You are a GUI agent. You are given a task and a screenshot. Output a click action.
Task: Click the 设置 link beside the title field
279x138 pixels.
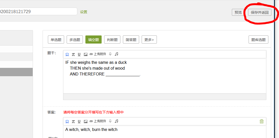pos(84,12)
